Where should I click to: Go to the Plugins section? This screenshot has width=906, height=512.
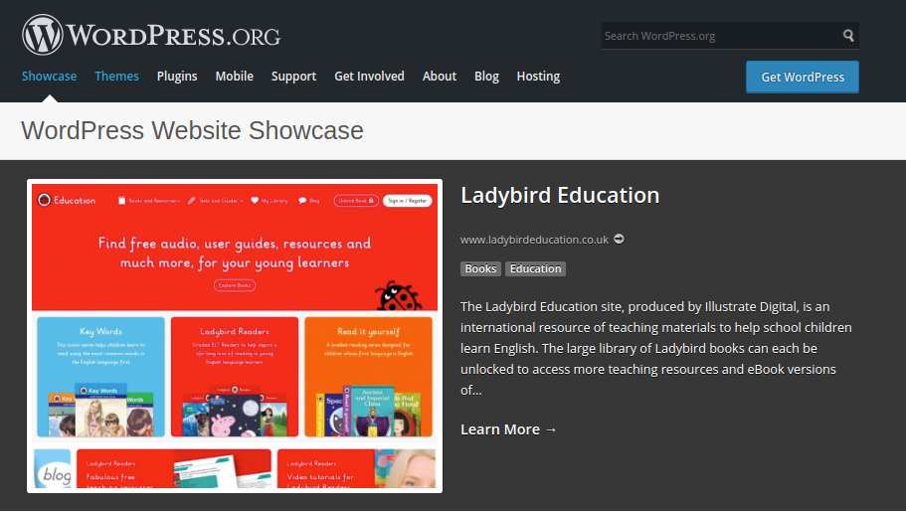(177, 77)
